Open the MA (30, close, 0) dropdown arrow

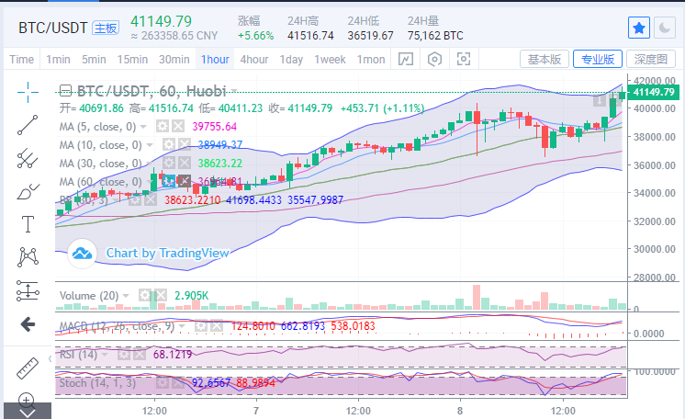tap(150, 164)
